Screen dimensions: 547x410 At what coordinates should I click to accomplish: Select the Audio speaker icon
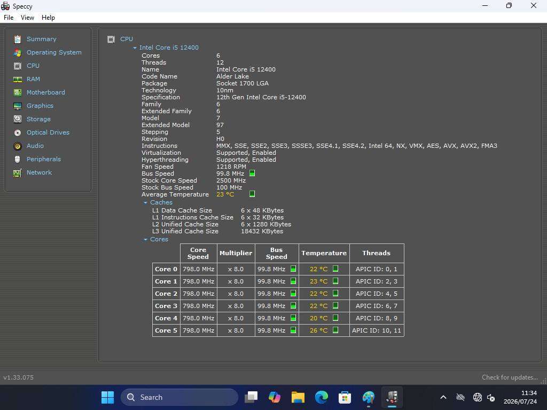tap(18, 146)
